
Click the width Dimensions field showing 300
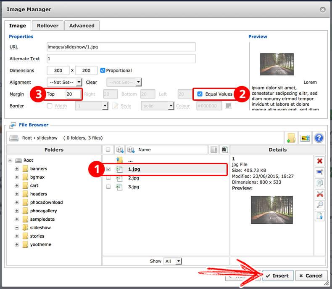pos(58,70)
